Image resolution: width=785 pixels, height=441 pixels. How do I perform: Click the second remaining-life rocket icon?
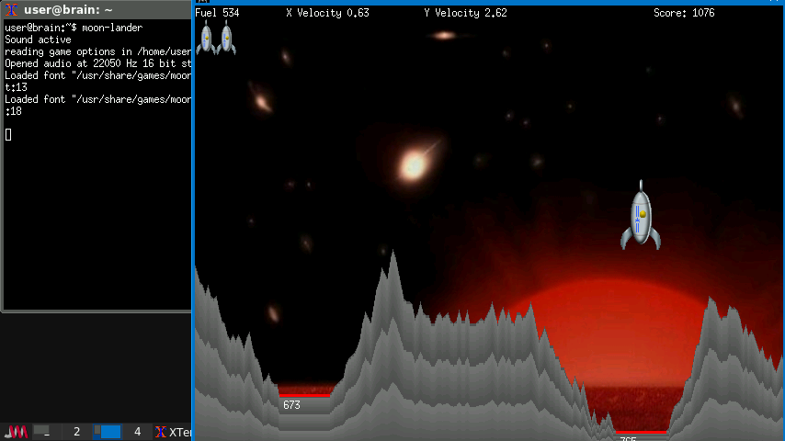tap(226, 39)
